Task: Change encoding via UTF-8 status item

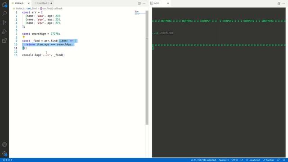Action: coord(234,160)
